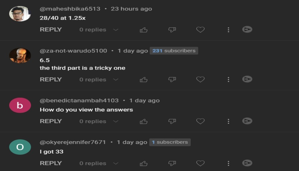Heart the "How do you view the answers" comment

(200, 121)
